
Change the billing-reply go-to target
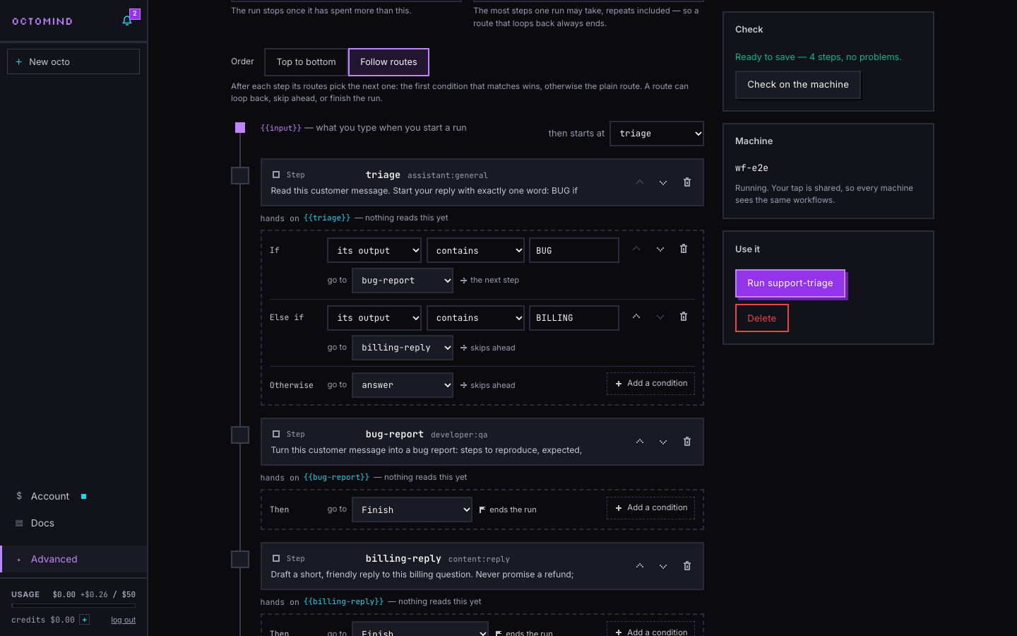pyautogui.click(x=403, y=348)
